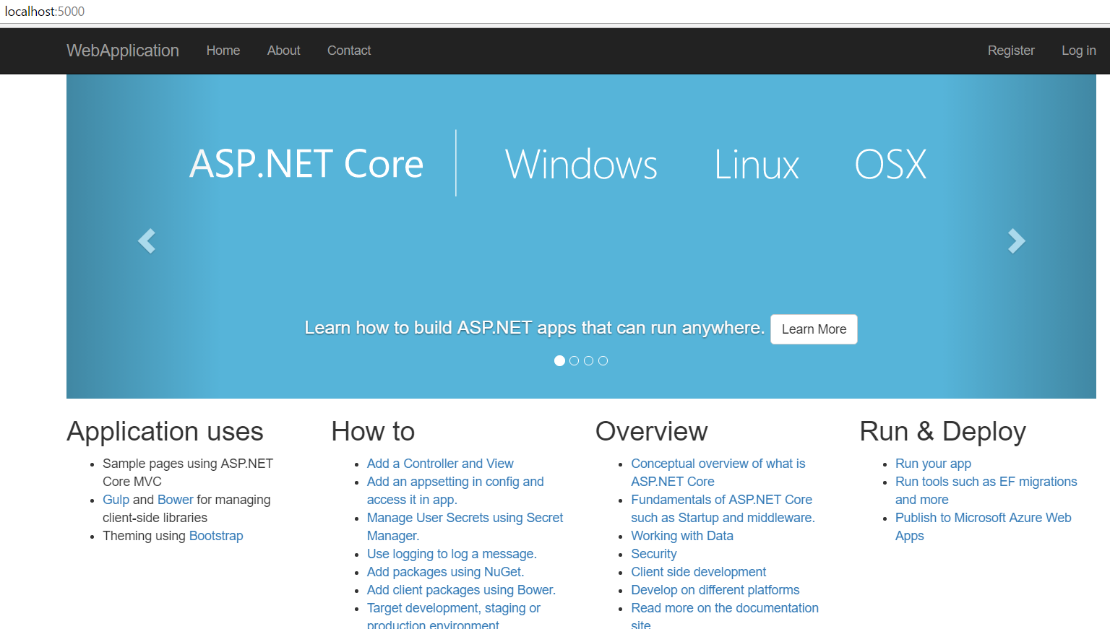Open Manage User Secrets using Secret Manager
The image size is (1110, 629).
[465, 526]
